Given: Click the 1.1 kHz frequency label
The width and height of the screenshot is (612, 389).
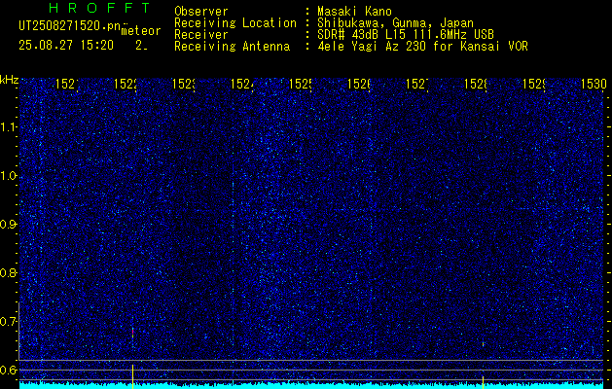Looking at the screenshot, I should tap(8, 126).
